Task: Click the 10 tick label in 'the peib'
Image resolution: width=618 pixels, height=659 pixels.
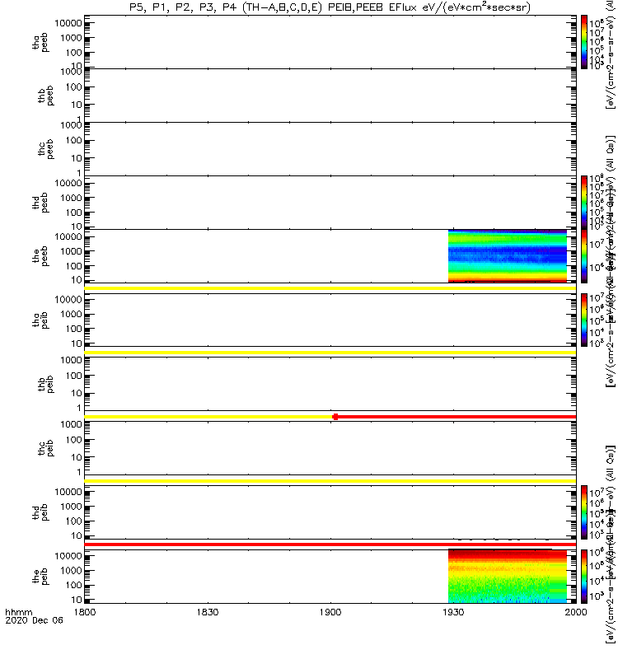Action: point(77,600)
